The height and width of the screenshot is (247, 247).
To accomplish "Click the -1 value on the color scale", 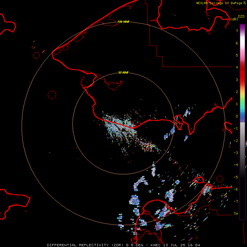I will (x=236, y=128).
